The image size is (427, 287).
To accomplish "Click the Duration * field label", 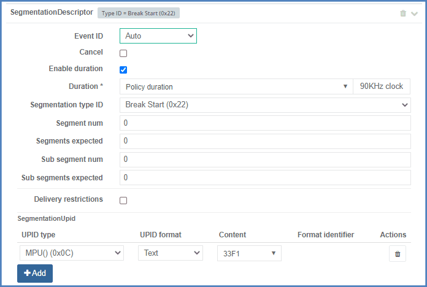I will click(x=86, y=86).
